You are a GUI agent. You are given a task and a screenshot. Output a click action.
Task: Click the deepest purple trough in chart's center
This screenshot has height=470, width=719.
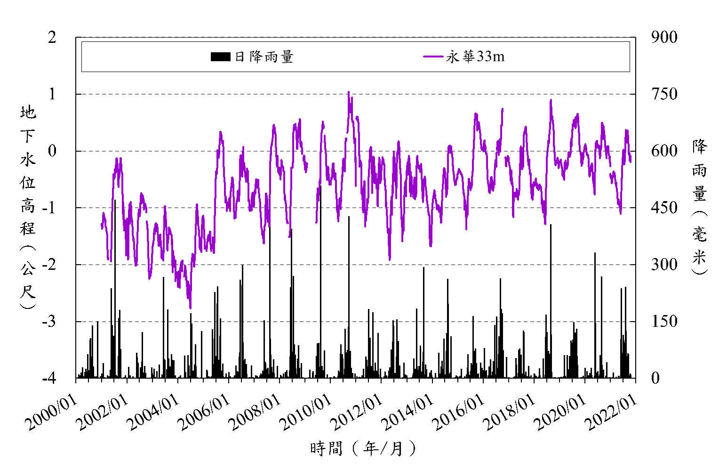[x=390, y=259]
